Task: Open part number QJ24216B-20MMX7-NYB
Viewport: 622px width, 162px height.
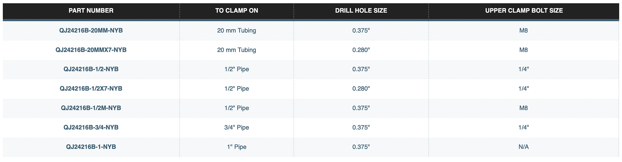Action: (x=91, y=50)
